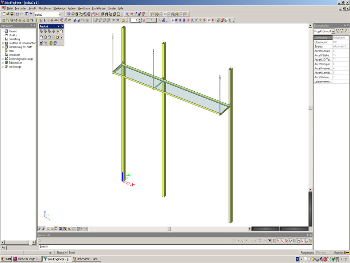Click the light bulb icon in Ansicht palette
The width and height of the screenshot is (350, 263).
tap(62, 37)
